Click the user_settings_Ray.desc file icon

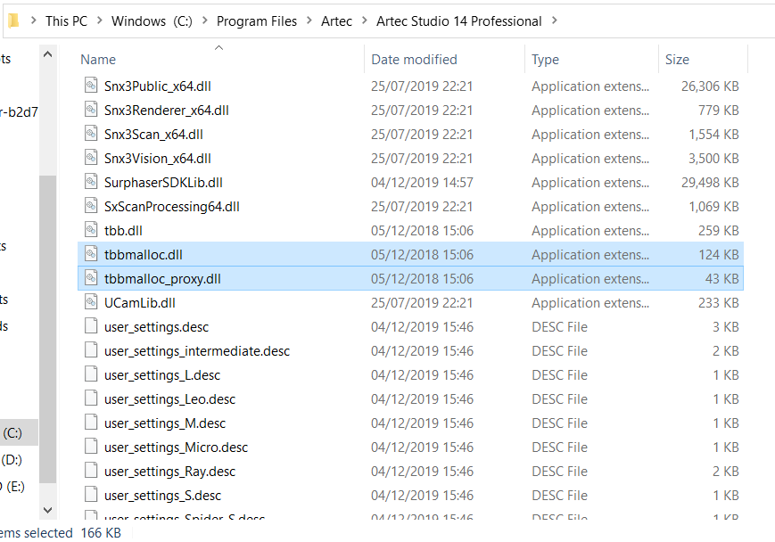(91, 471)
